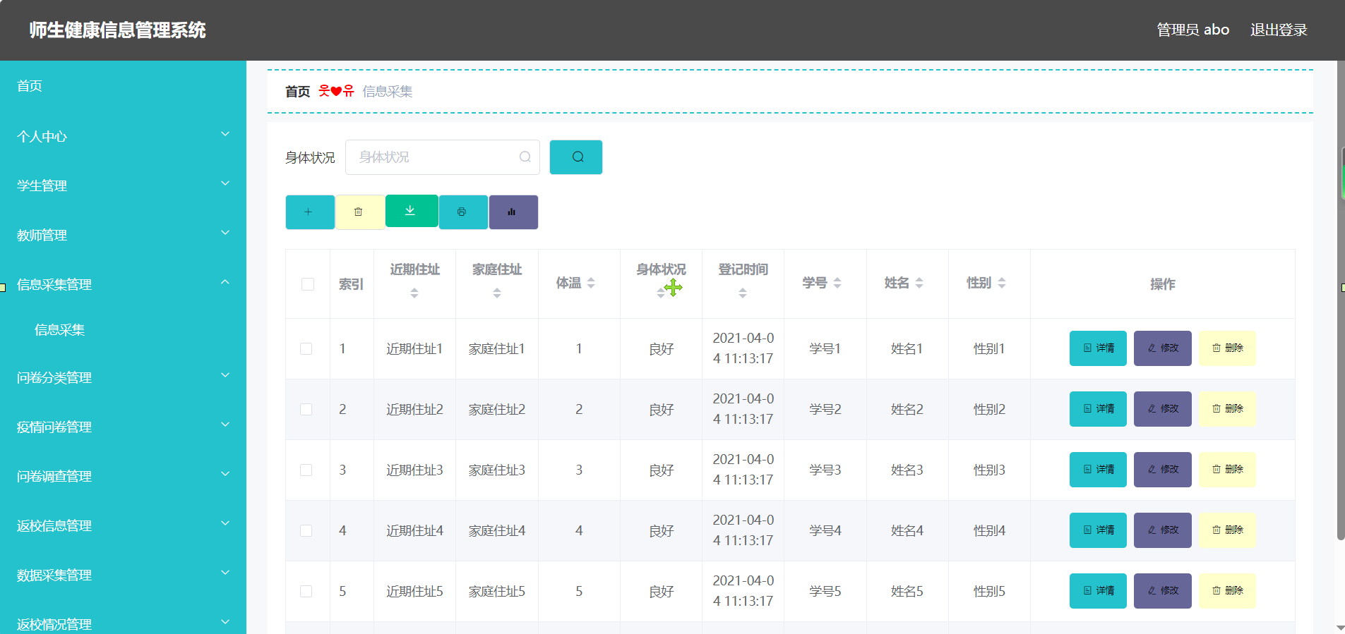Screen dimensions: 1345x634
Task: Sort by 姓名 column arrows
Action: [x=919, y=283]
